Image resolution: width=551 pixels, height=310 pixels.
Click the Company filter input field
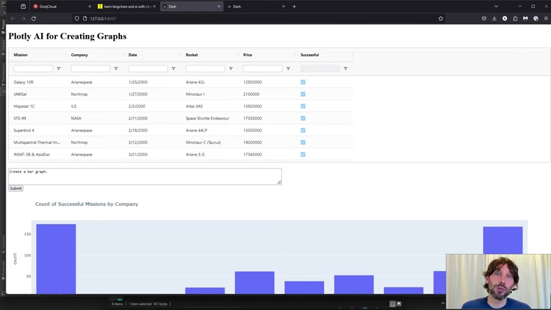tap(90, 68)
